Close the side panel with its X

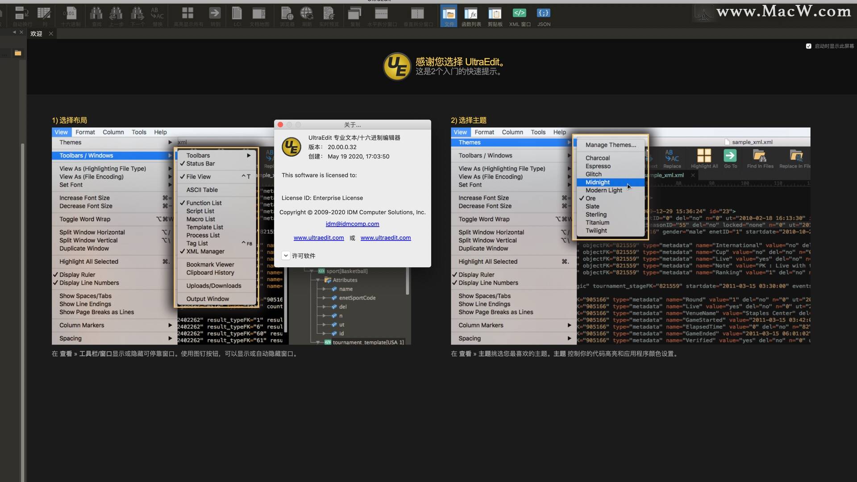click(x=21, y=33)
